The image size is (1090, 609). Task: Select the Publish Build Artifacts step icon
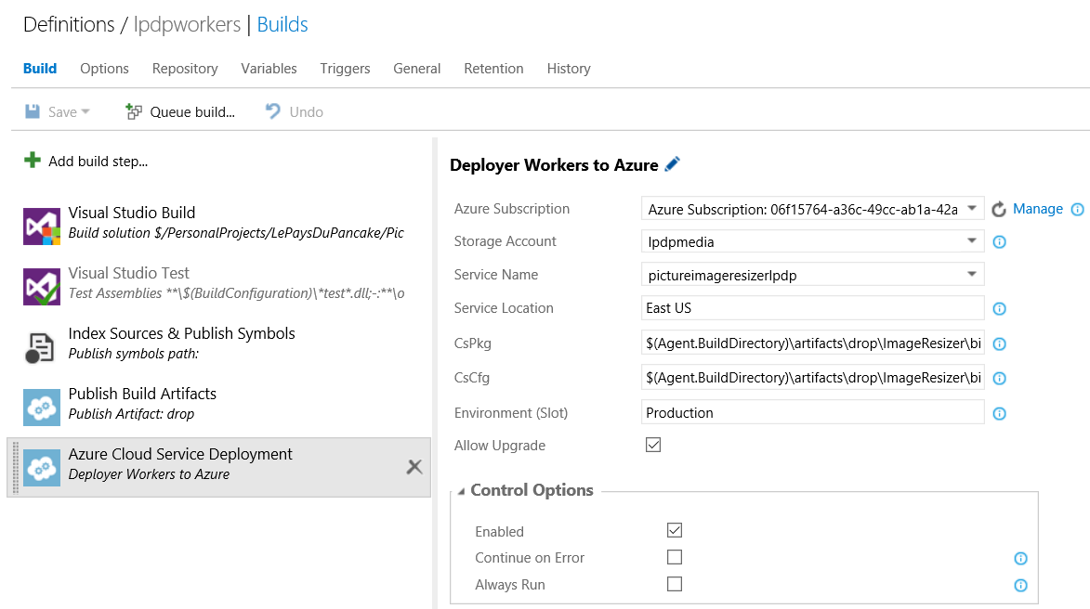pyautogui.click(x=42, y=407)
